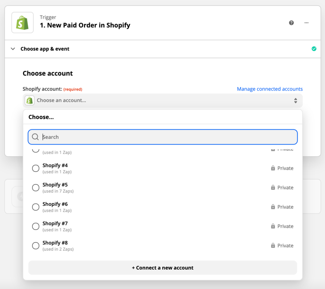Open the help question mark icon
The image size is (325, 289).
[292, 23]
